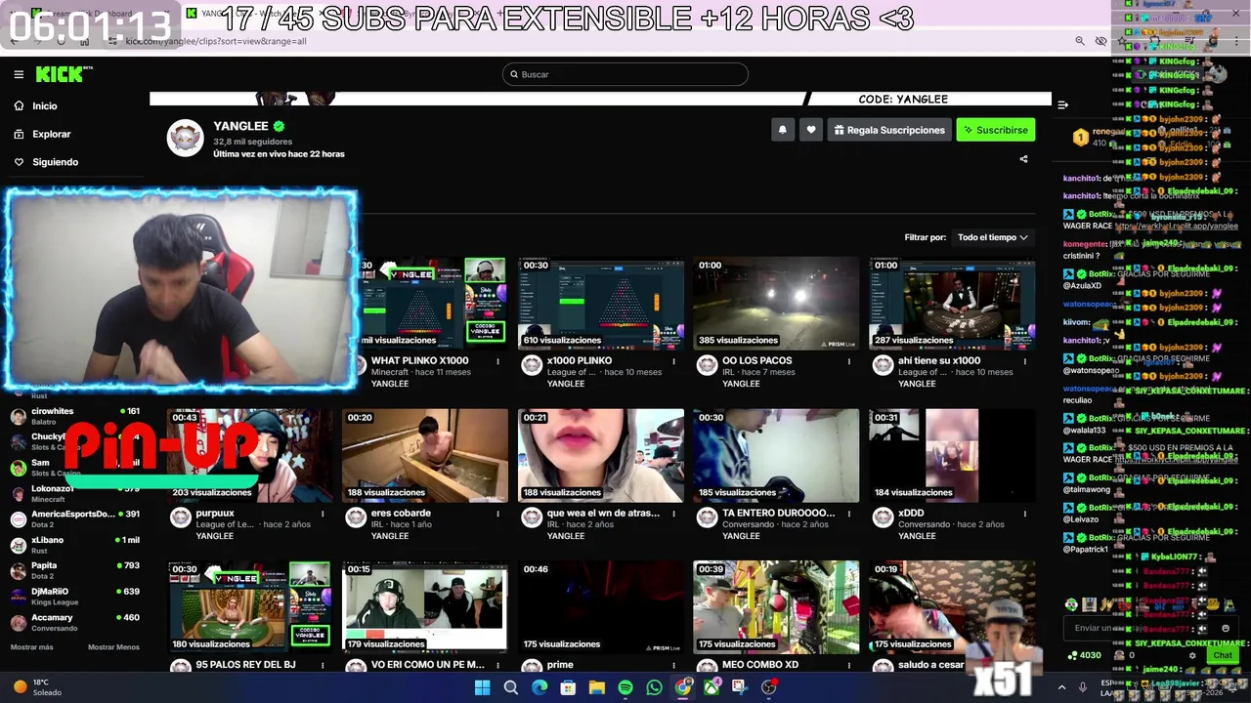Go to Inicio in sidebar
Image resolution: width=1251 pixels, height=703 pixels.
(44, 105)
